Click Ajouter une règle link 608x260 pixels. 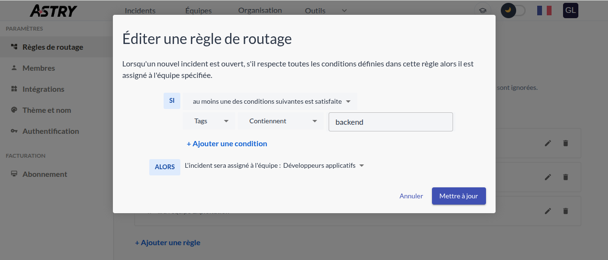coord(167,242)
